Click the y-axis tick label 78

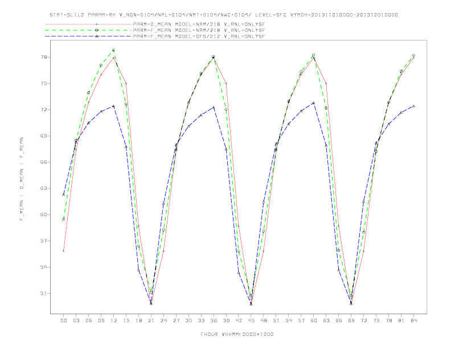coord(44,57)
